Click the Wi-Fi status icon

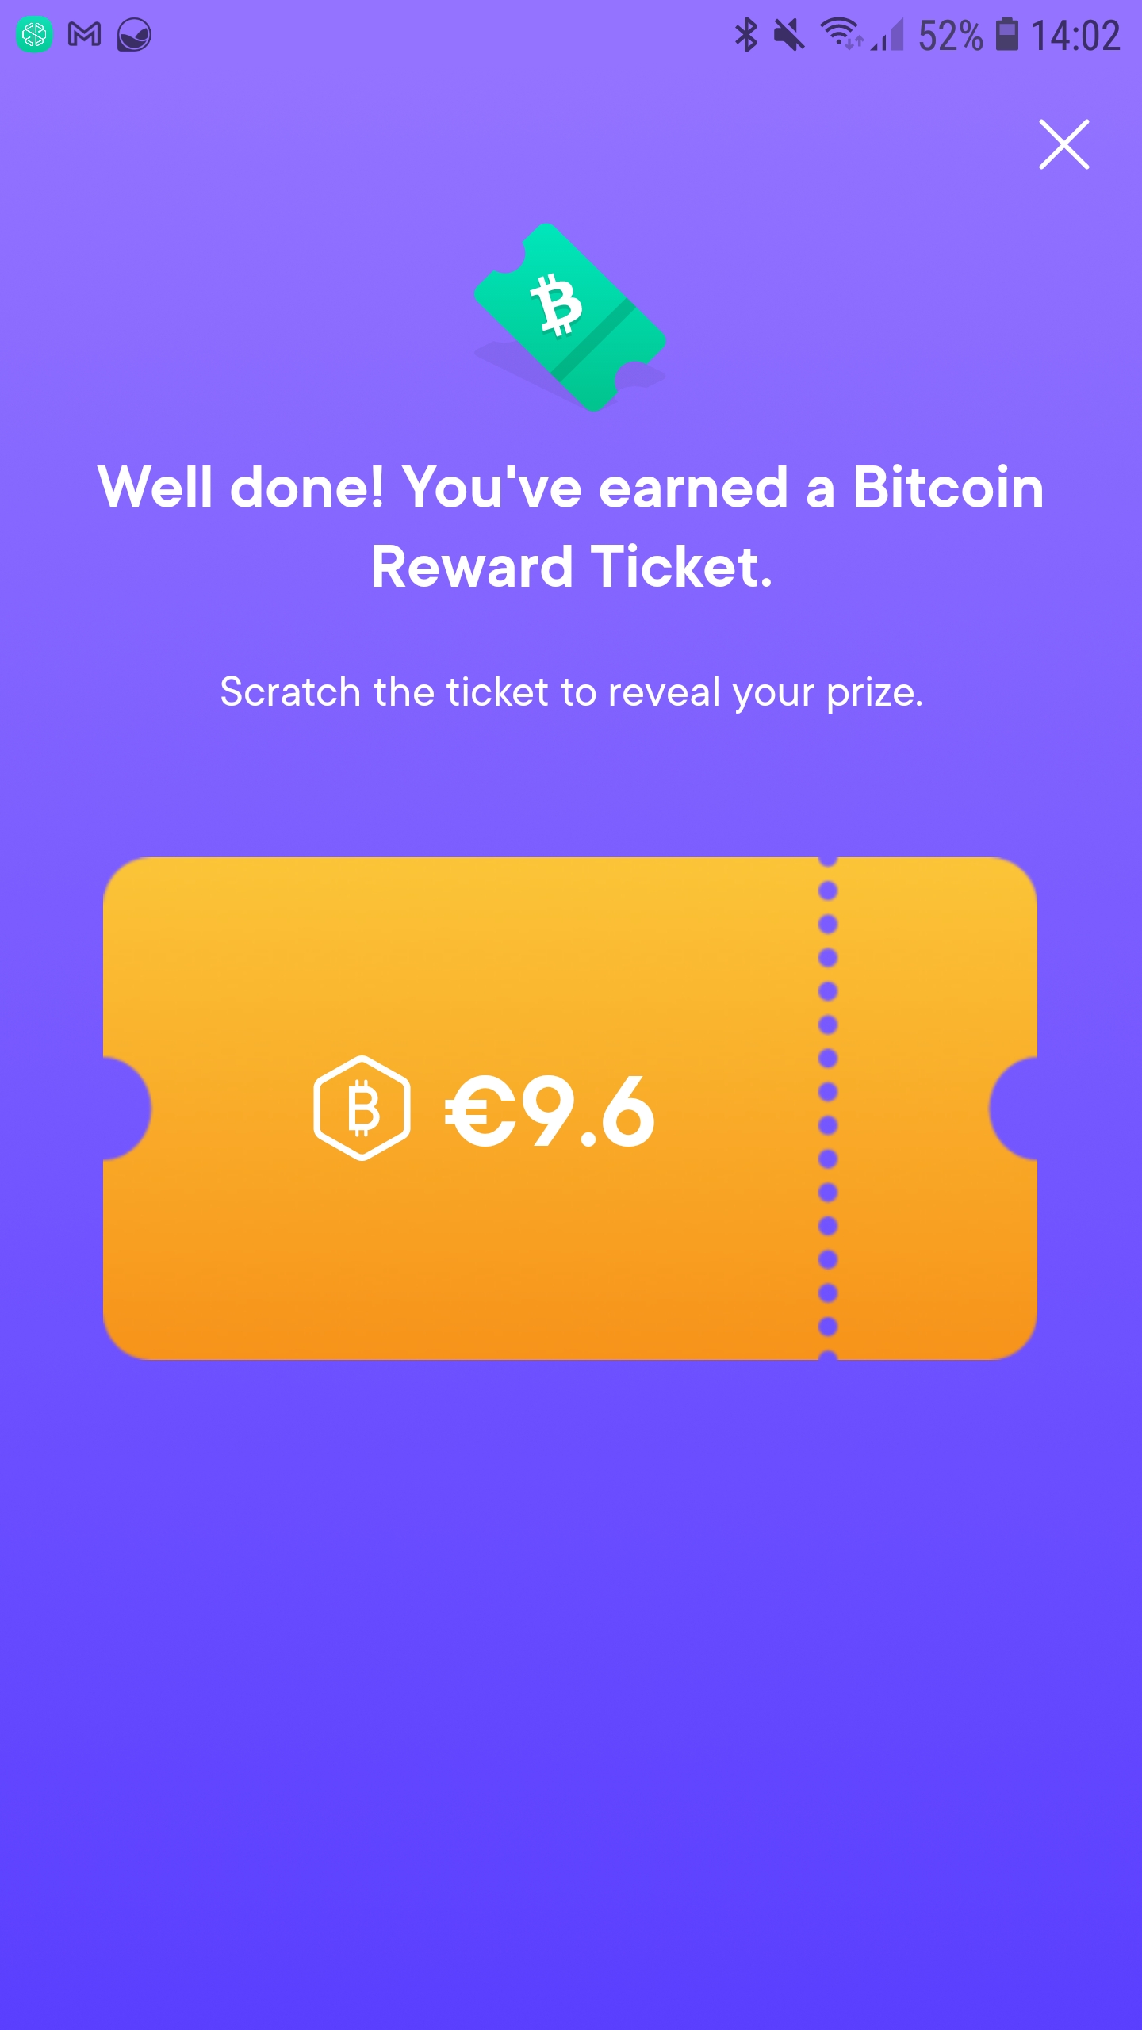[x=841, y=33]
